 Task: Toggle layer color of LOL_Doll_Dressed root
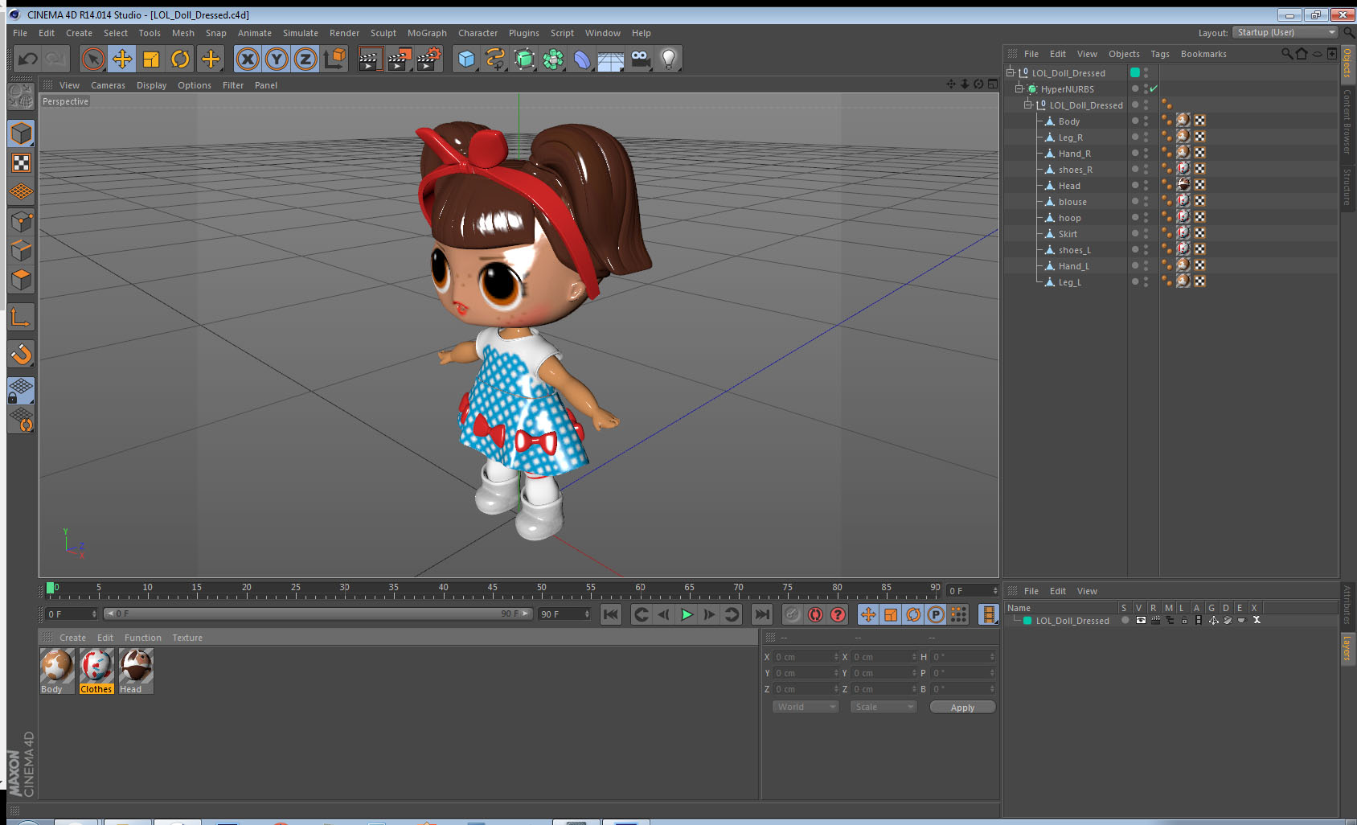[x=1135, y=72]
